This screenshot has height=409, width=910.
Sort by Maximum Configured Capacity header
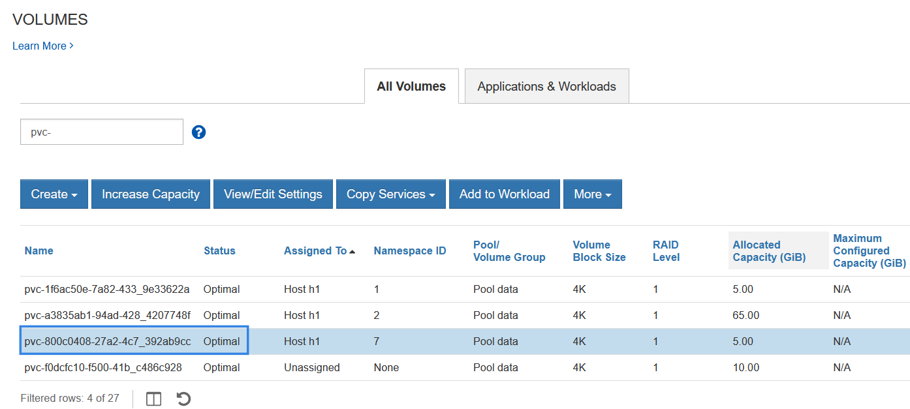point(870,251)
